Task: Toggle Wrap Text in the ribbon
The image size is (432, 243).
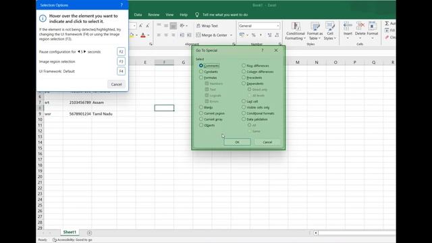Action: pyautogui.click(x=207, y=26)
